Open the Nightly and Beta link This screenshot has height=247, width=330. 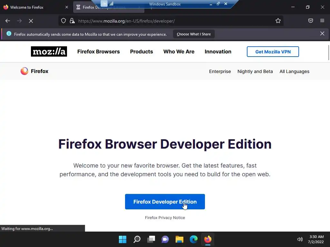tap(255, 71)
